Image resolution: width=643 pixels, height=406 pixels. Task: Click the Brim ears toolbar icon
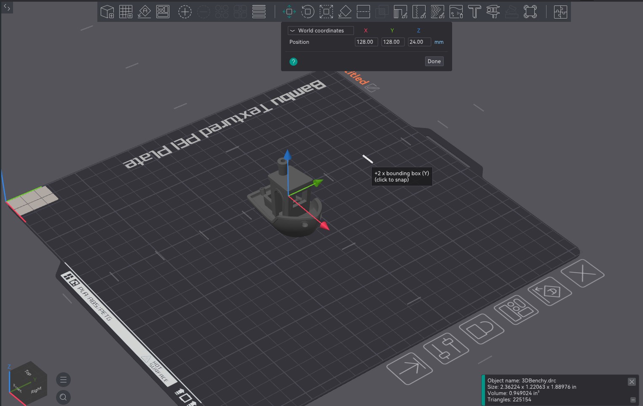point(530,11)
